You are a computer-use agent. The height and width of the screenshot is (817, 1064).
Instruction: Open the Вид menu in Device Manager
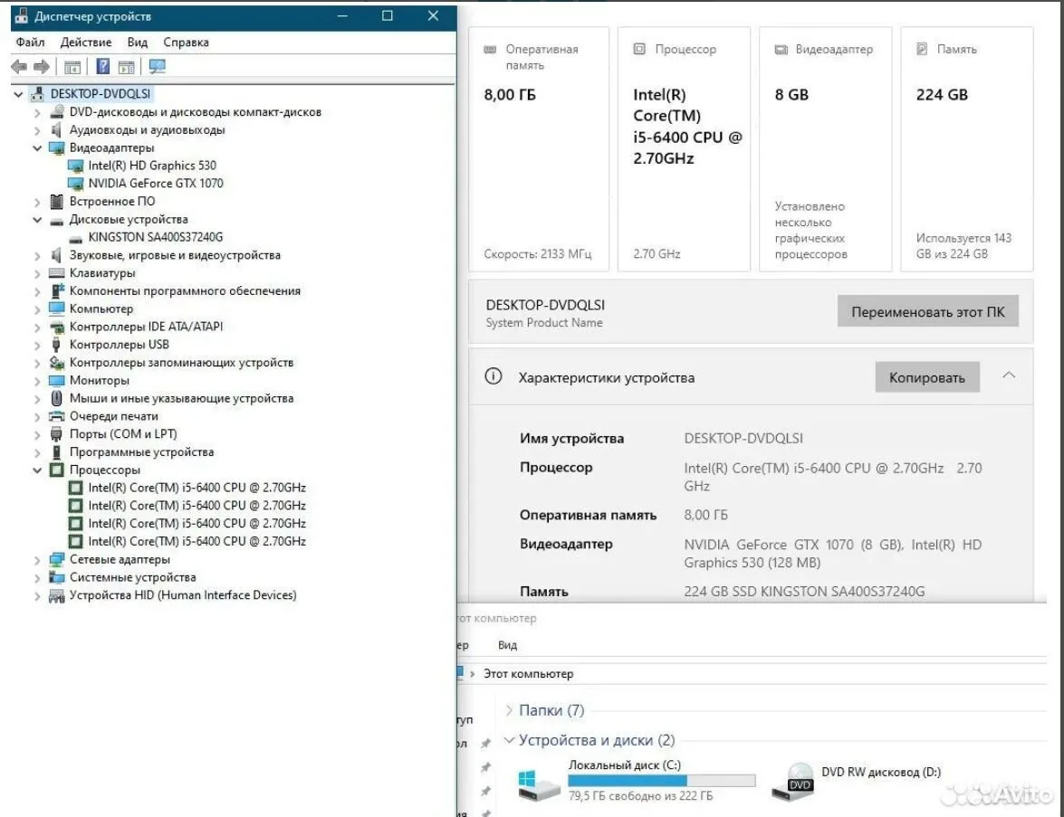pyautogui.click(x=137, y=42)
